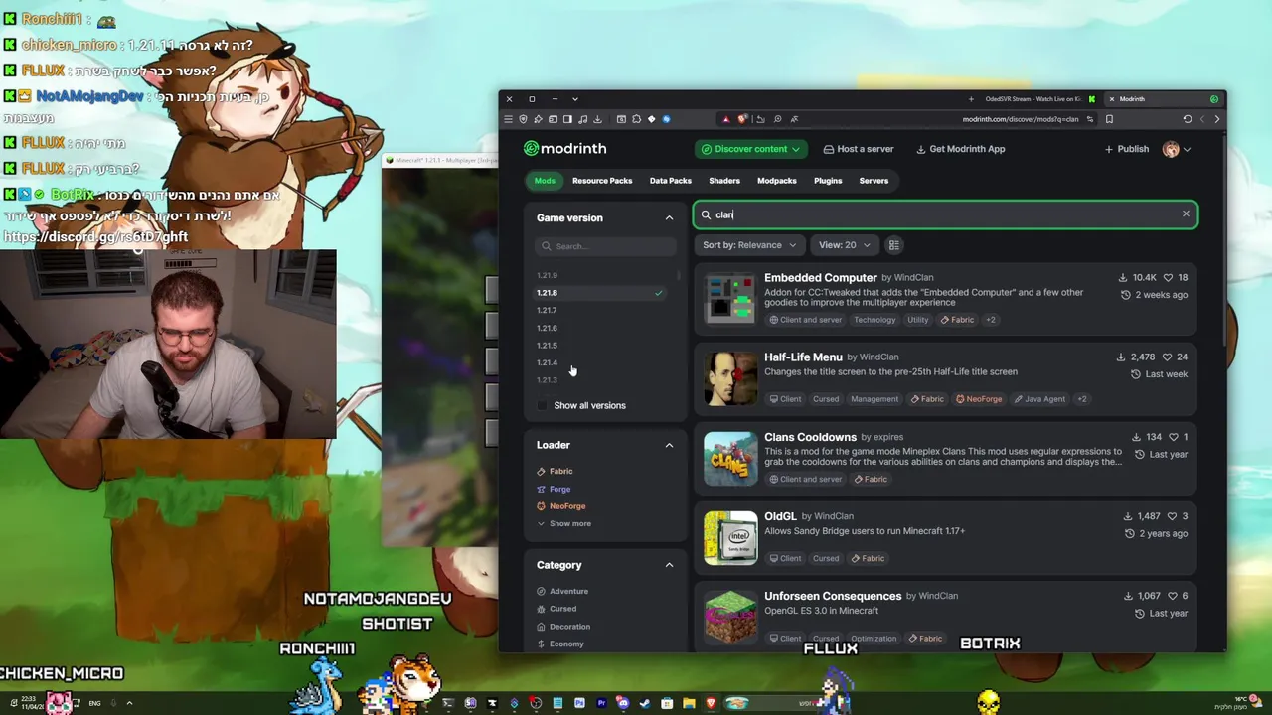Open Steam from the taskbar

[x=645, y=703]
